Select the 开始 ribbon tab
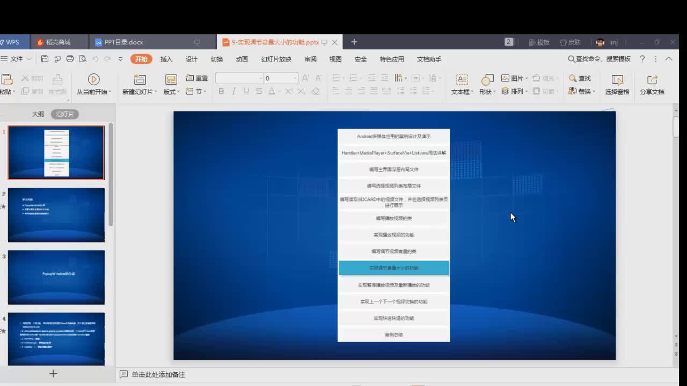This screenshot has width=687, height=386. (x=141, y=59)
